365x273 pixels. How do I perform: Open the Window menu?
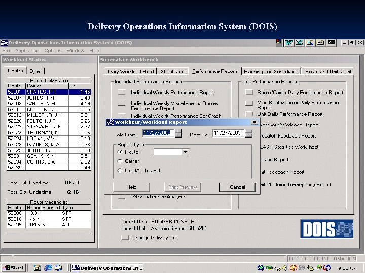tap(76, 51)
